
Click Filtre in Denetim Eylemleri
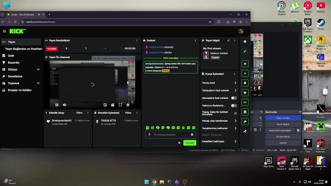(128, 113)
